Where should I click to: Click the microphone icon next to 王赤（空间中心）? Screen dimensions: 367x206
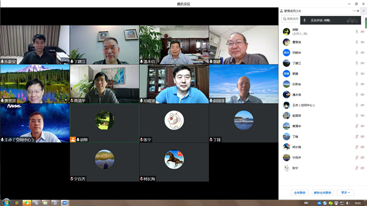click(x=357, y=105)
